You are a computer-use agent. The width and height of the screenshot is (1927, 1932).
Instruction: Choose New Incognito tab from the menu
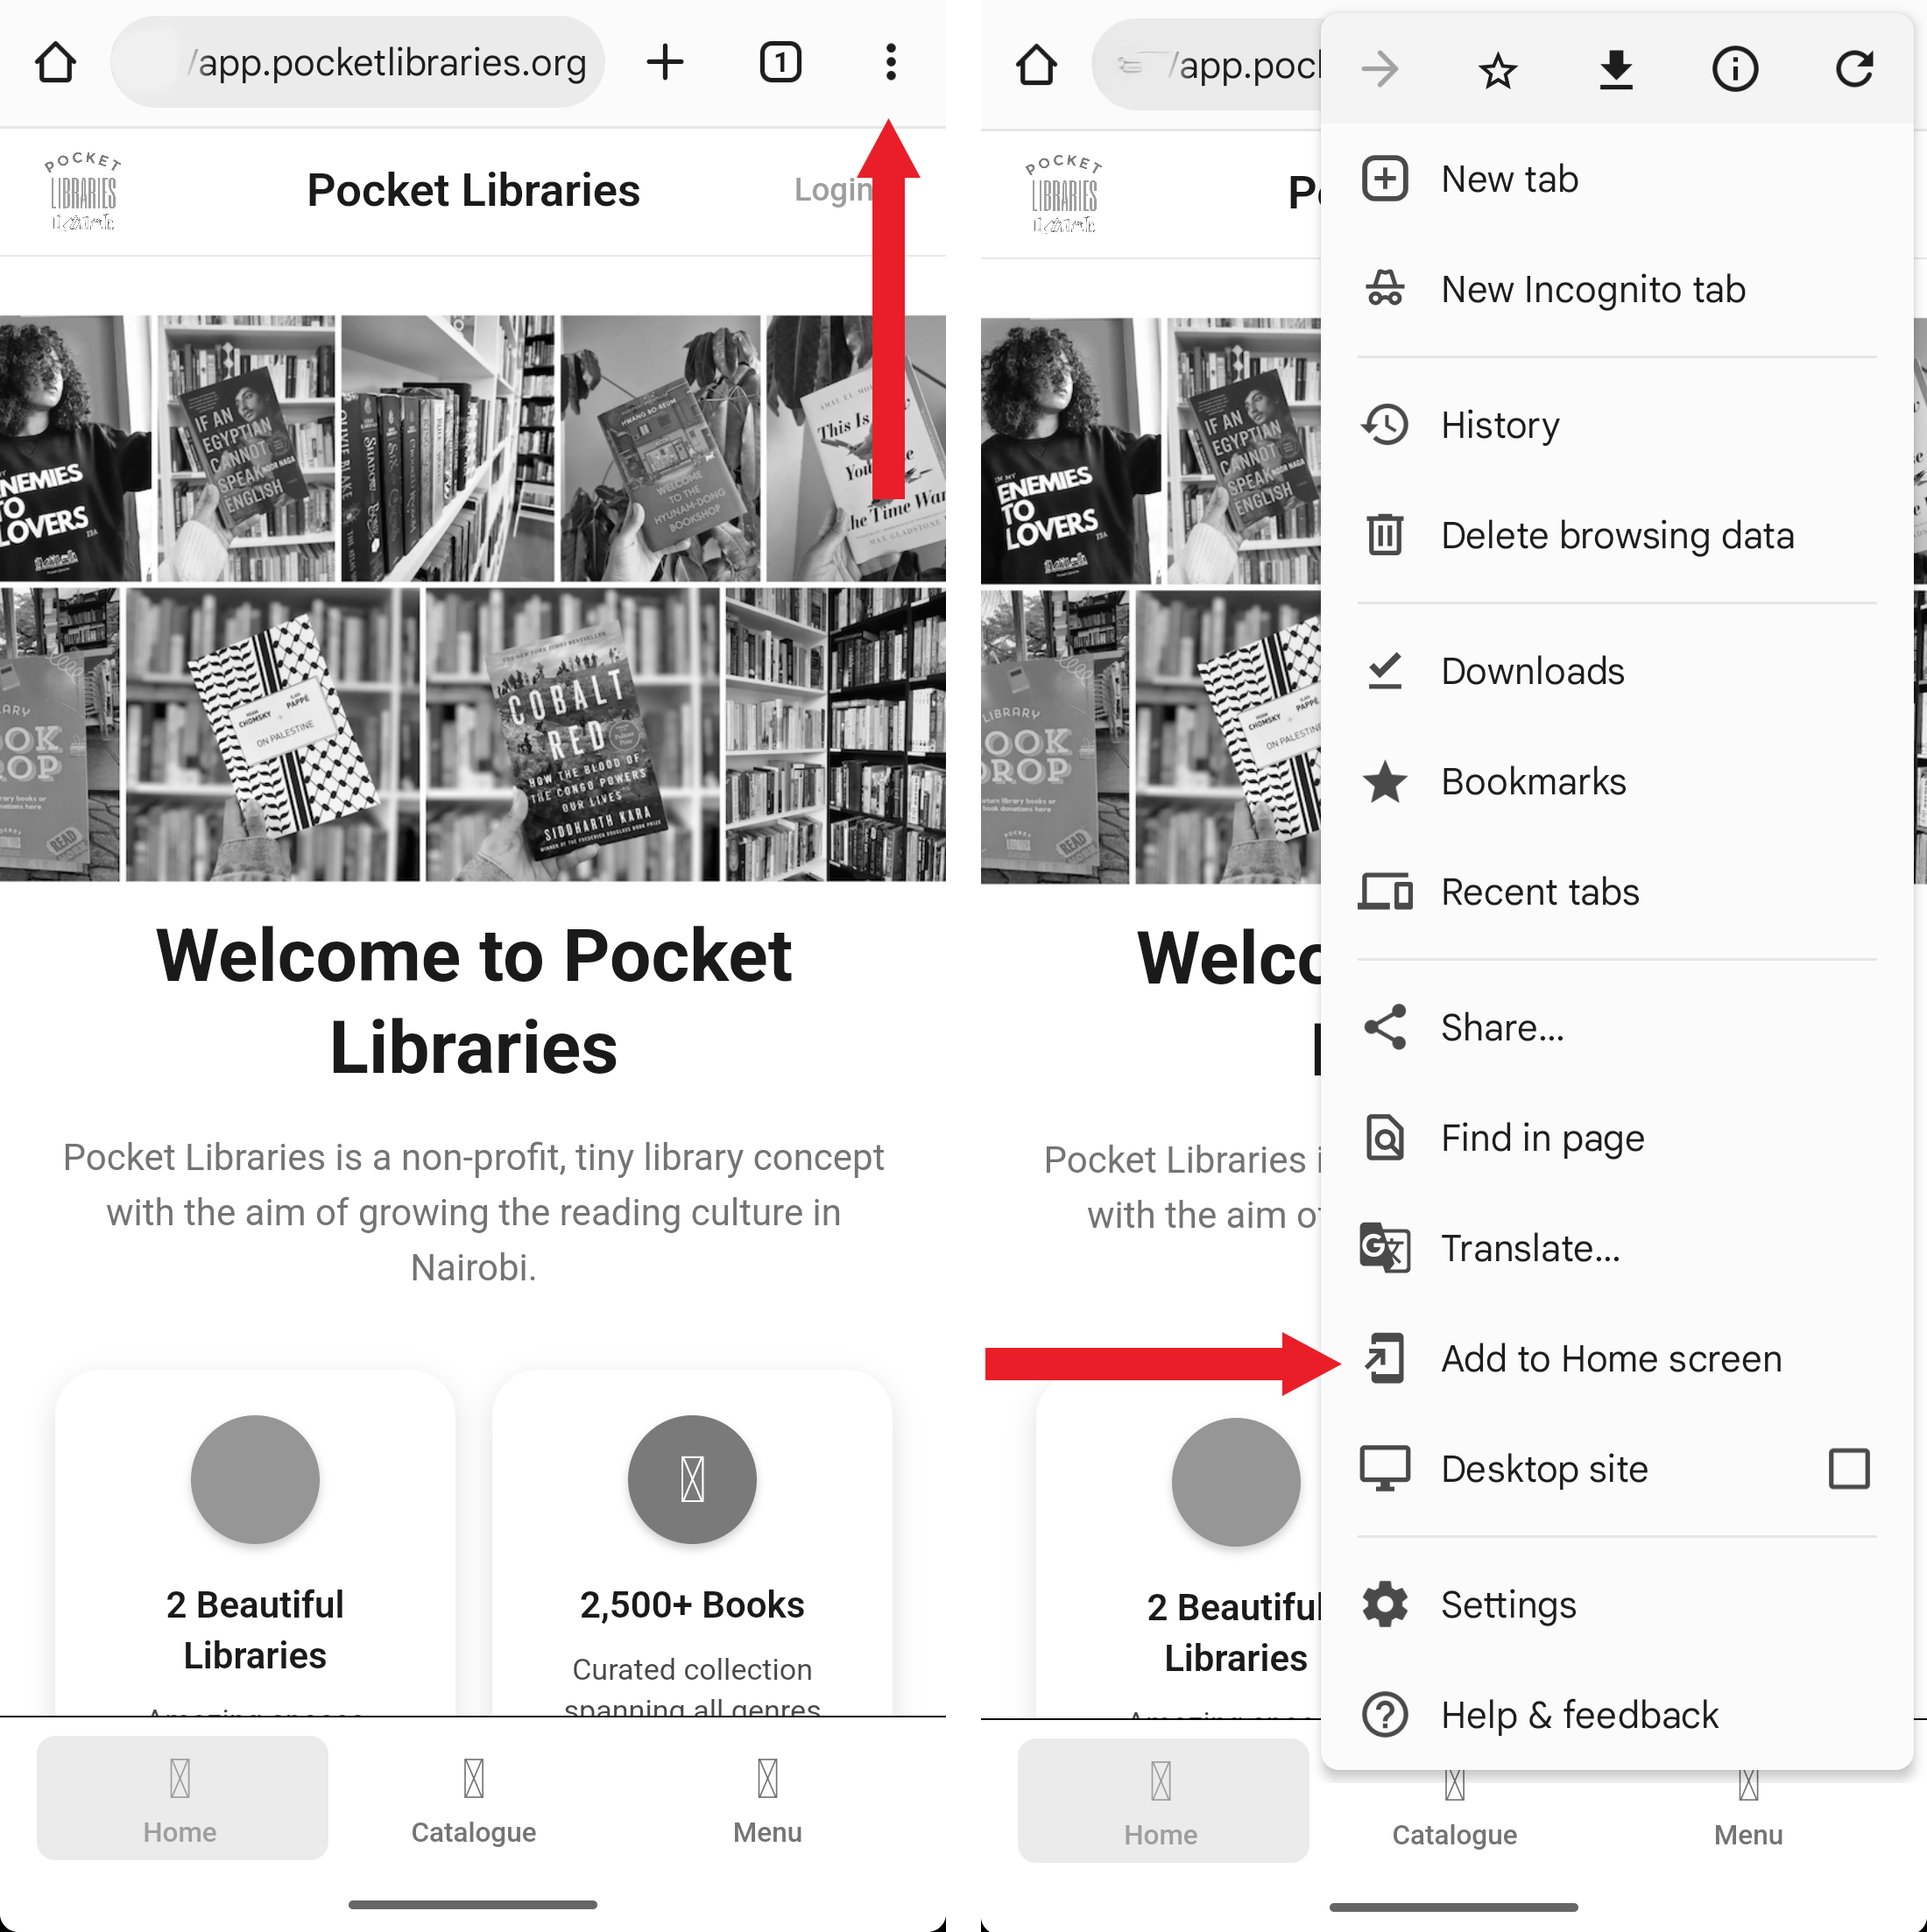coord(1592,290)
